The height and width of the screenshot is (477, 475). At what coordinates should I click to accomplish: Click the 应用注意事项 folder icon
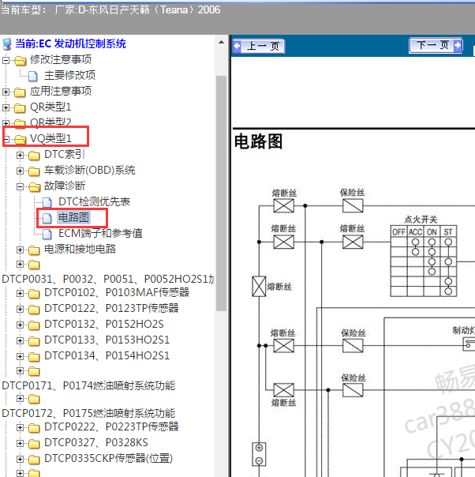point(20,92)
